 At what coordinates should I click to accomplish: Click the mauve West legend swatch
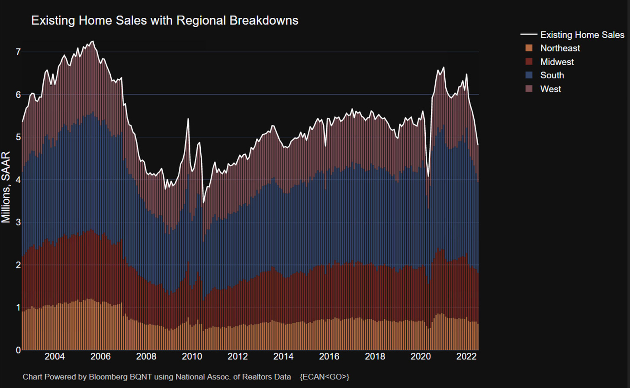[x=529, y=89]
